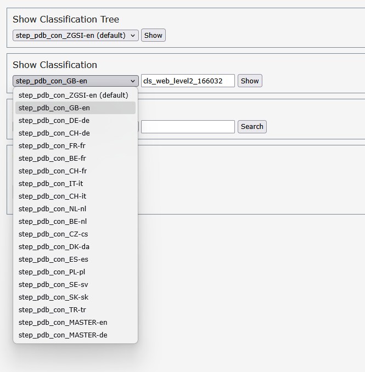This screenshot has width=365, height=372.
Task: Click Show button for Classification Tree
Action: [x=153, y=35]
